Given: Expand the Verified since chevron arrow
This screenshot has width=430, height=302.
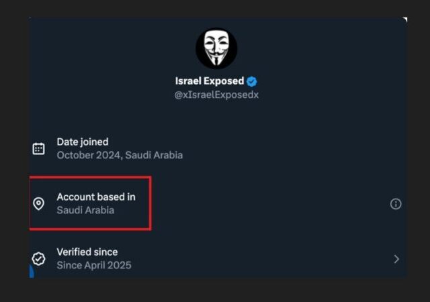Looking at the screenshot, I should click(396, 259).
